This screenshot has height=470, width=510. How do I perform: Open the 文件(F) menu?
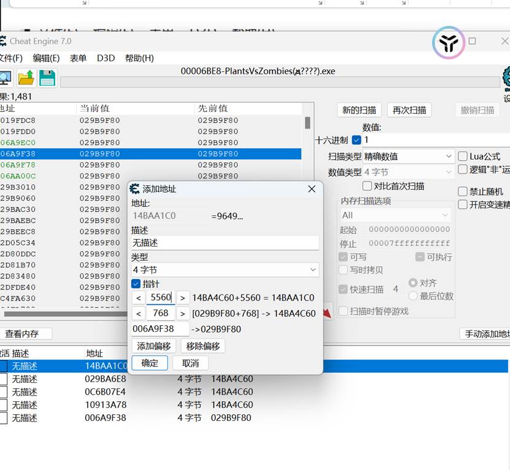click(10, 58)
